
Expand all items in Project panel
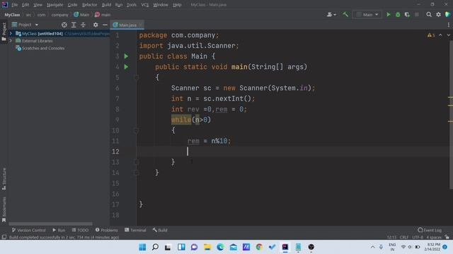74,25
